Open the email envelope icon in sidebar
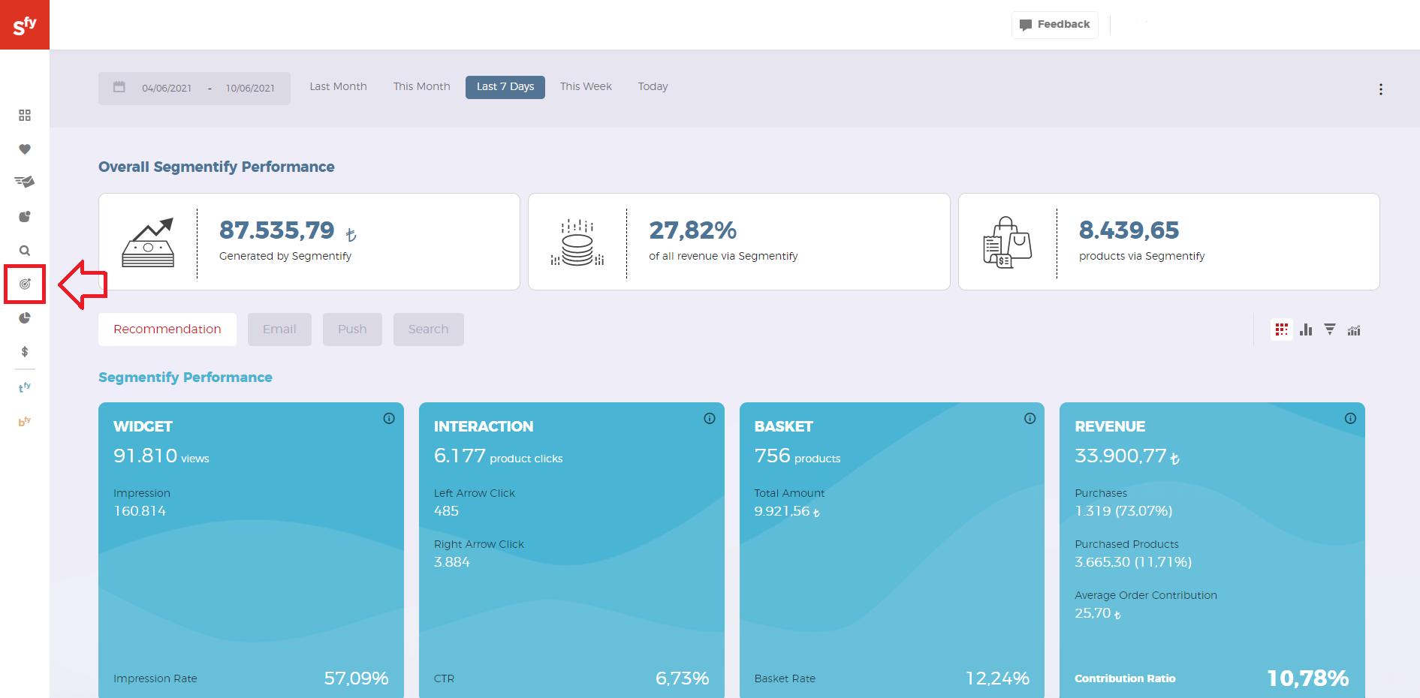Viewport: 1420px width, 698px height. (25, 182)
